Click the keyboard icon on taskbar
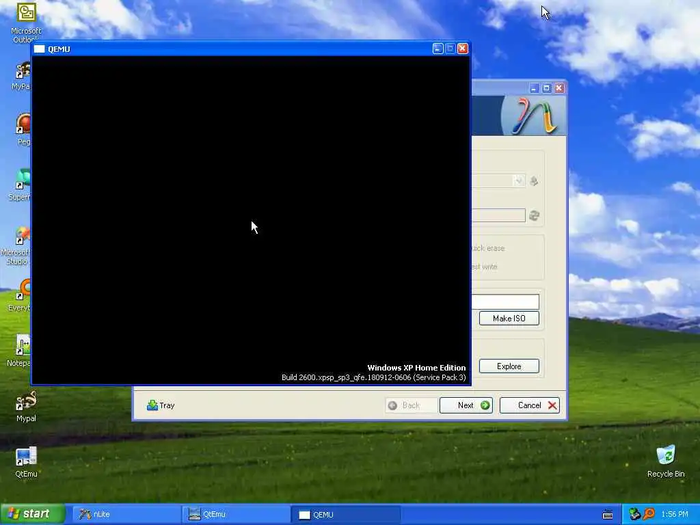The image size is (700, 525). (608, 515)
